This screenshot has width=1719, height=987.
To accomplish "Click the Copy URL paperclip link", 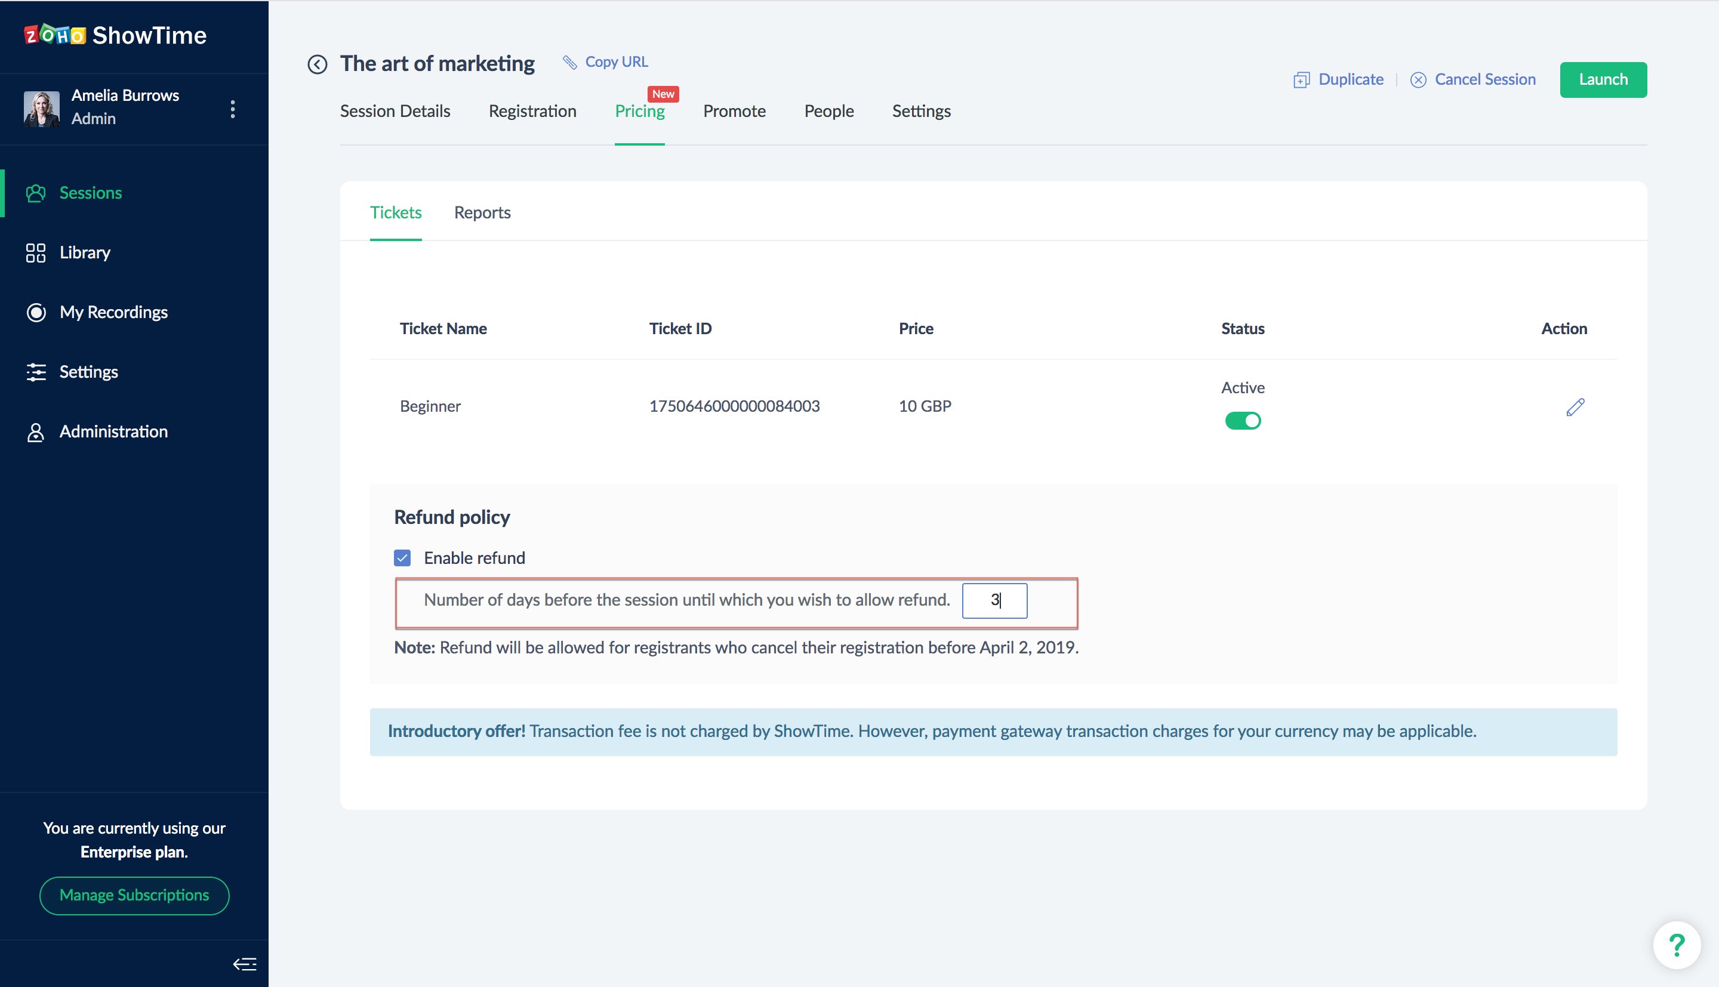I will [x=605, y=61].
